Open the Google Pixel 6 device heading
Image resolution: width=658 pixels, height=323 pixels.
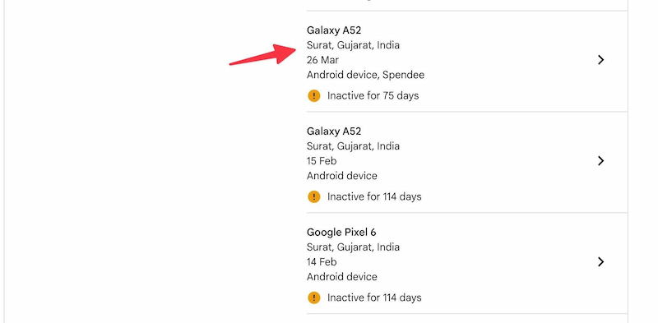(341, 232)
